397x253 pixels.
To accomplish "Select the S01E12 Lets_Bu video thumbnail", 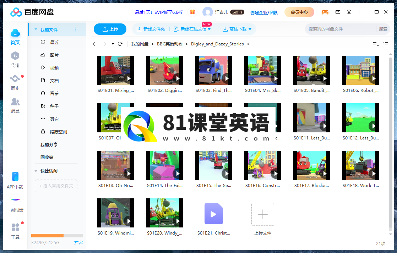I will click(x=361, y=118).
